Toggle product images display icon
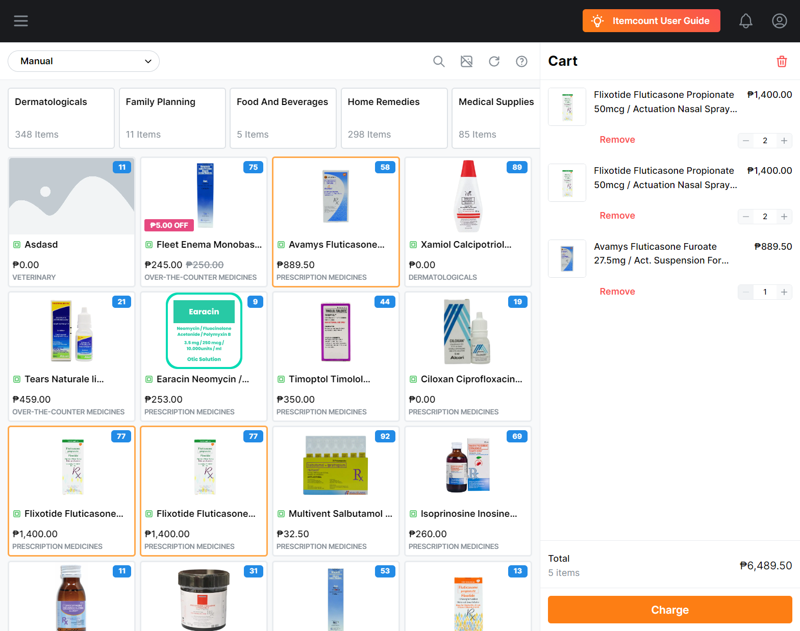The height and width of the screenshot is (631, 800). (x=466, y=61)
